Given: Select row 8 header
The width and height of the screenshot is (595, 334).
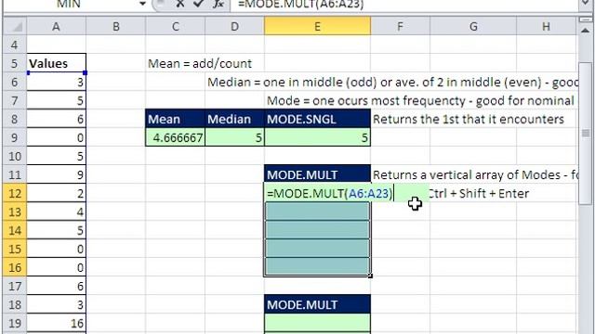Looking at the screenshot, I should [15, 119].
